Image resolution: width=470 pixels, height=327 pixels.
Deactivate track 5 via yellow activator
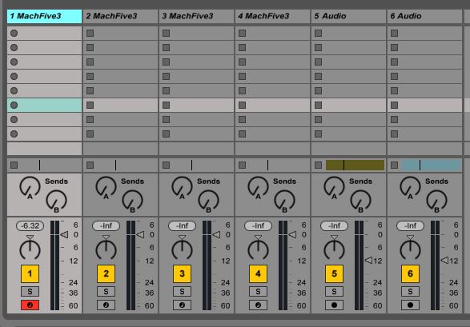click(334, 273)
